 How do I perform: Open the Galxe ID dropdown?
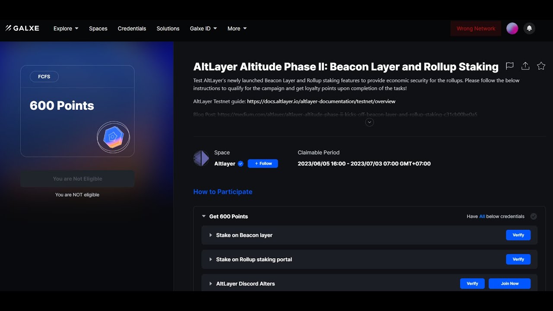point(203,29)
